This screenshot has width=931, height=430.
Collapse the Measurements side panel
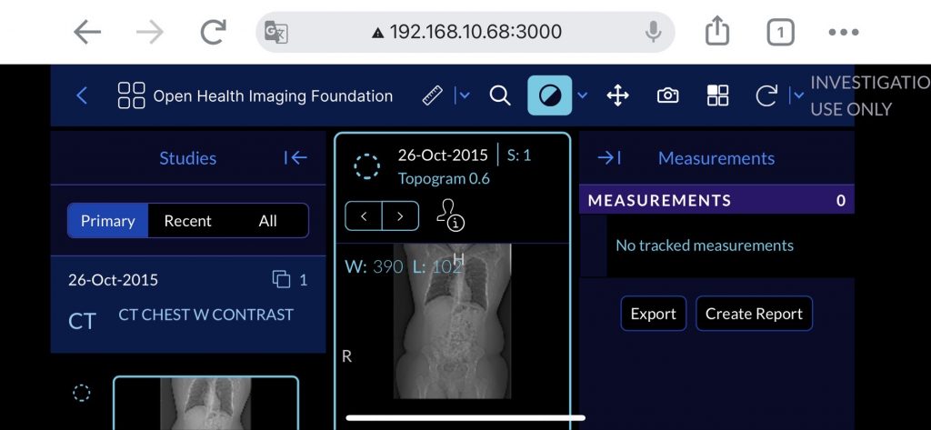pyautogui.click(x=609, y=158)
